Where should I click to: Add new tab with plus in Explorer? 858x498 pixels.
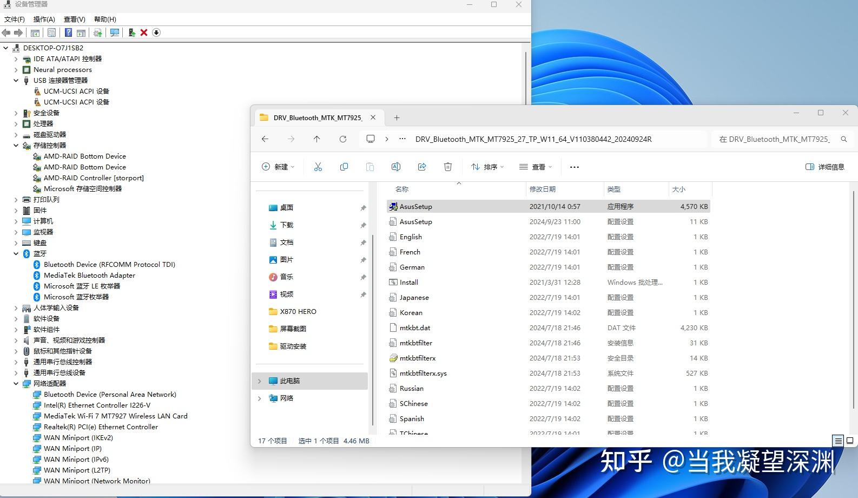(397, 117)
